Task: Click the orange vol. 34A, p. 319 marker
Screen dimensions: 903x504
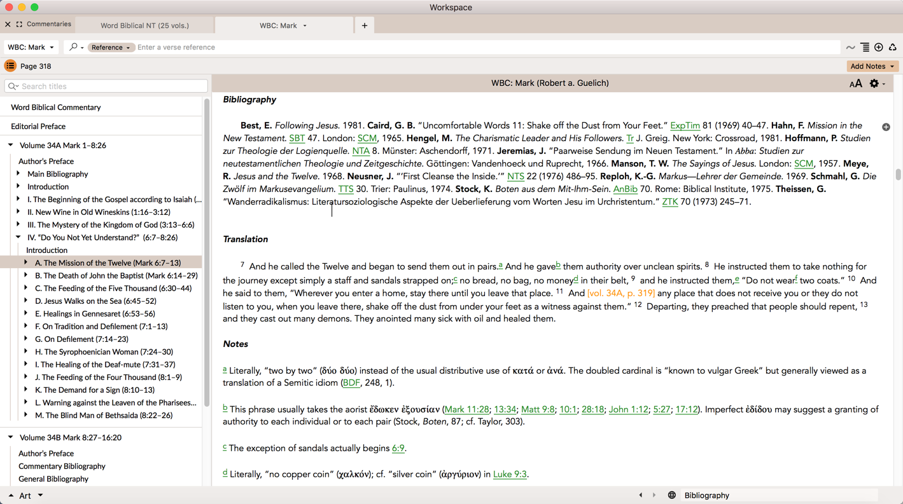Action: (620, 294)
